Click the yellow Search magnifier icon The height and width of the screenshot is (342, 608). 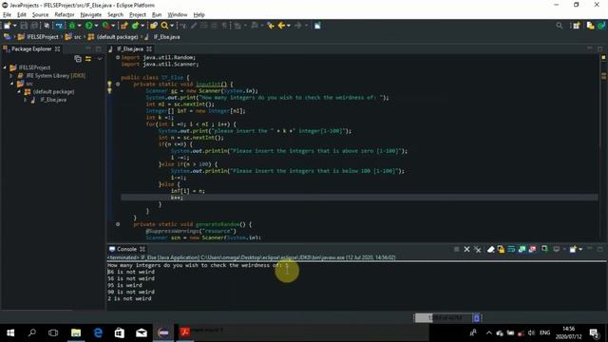click(164, 26)
